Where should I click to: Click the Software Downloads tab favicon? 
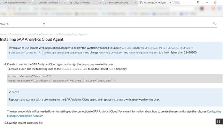36,3
